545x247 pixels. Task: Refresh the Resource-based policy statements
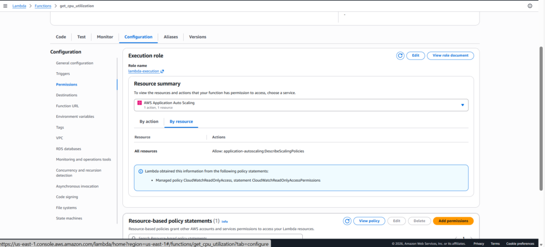tap(347, 221)
